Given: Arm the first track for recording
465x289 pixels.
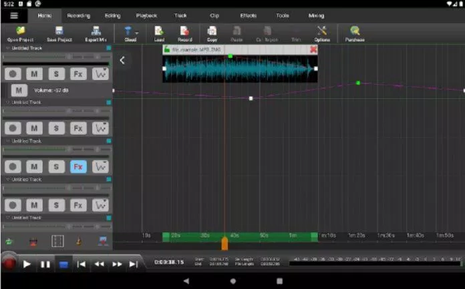Looking at the screenshot, I should pyautogui.click(x=13, y=74).
